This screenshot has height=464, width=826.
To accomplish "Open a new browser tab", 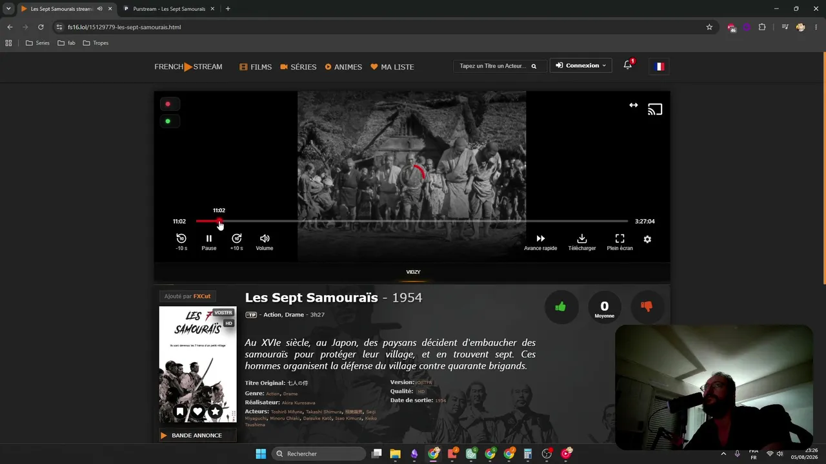I will 228,9.
